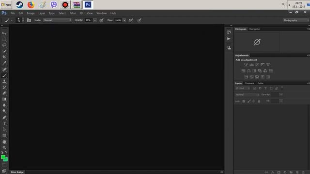Viewport: 310px width, 174px height.
Task: Open the brush tool preset picker arrow
Action: pyautogui.click(x=12, y=20)
